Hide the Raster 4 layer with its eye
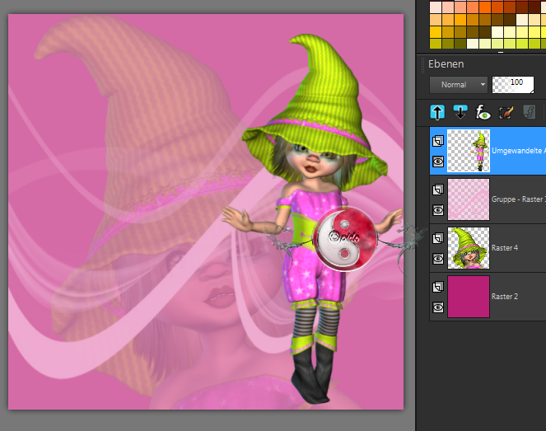The height and width of the screenshot is (431, 546). tap(438, 259)
